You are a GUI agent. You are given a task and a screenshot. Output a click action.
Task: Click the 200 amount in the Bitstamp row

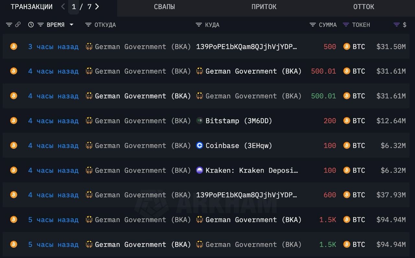click(x=330, y=121)
